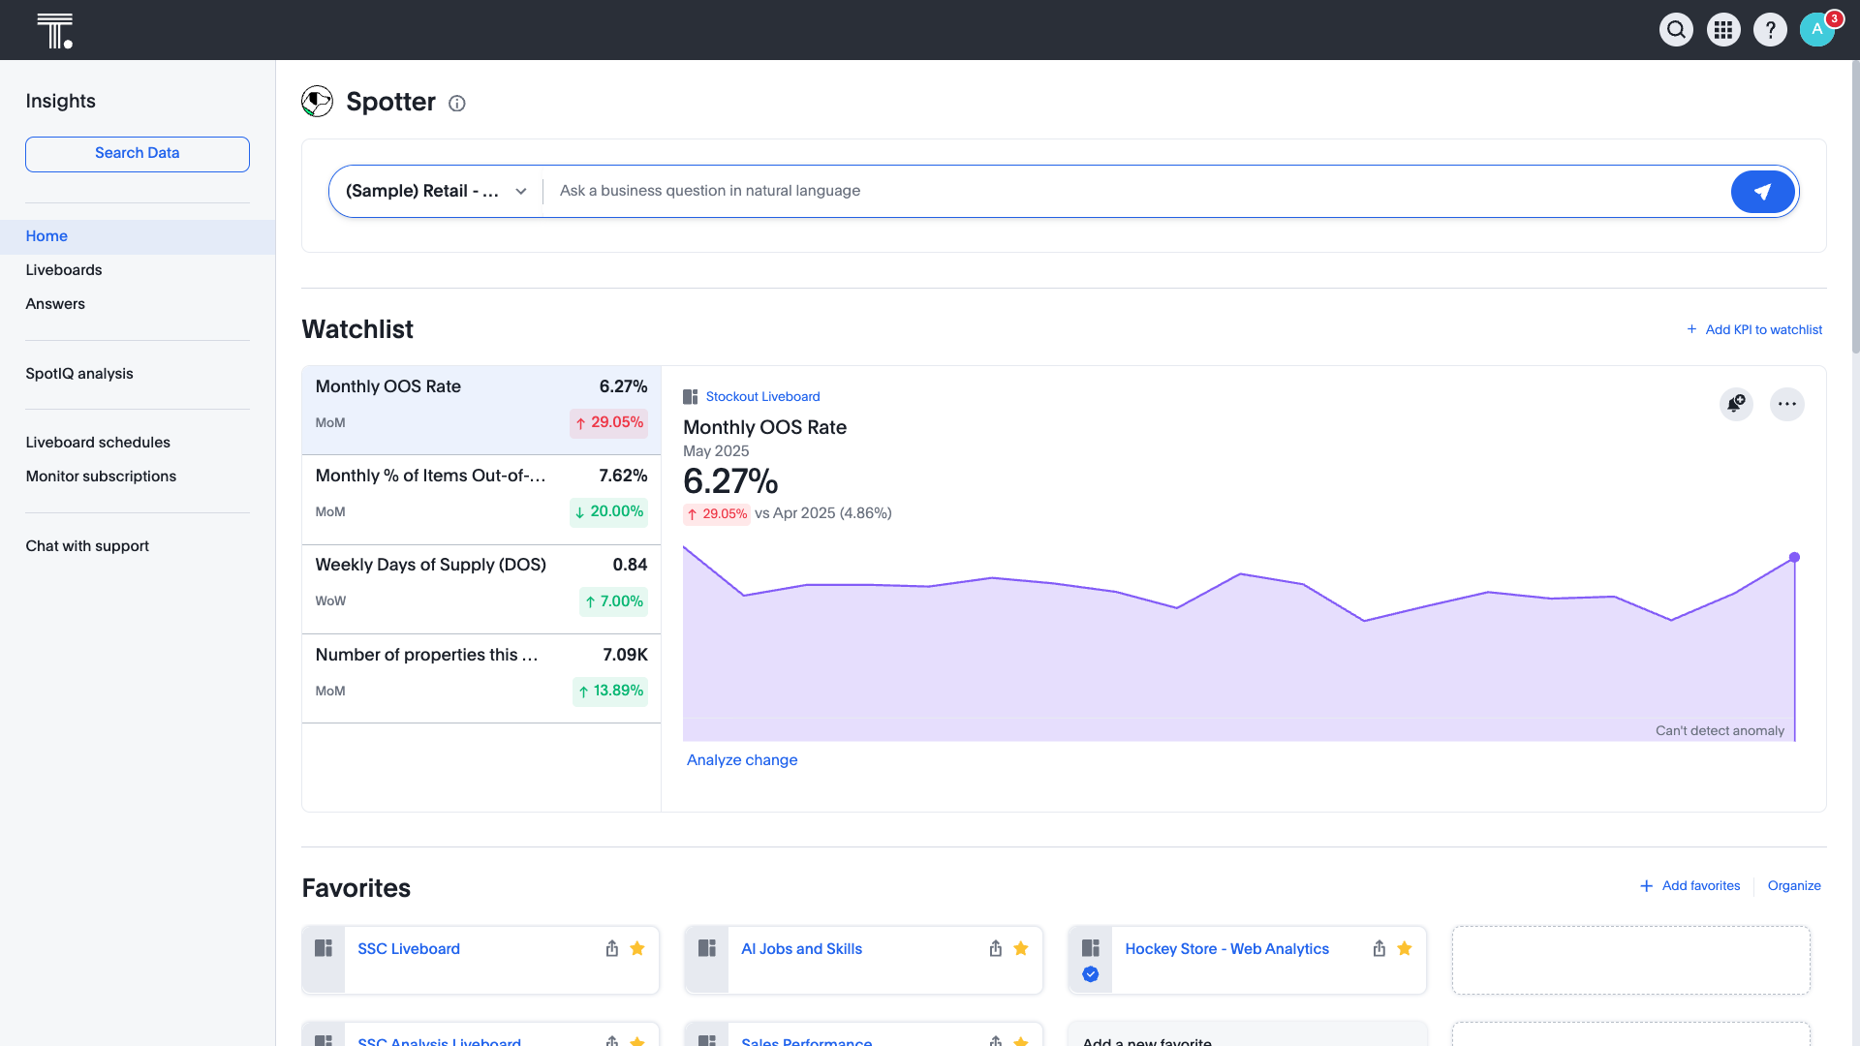1860x1046 pixels.
Task: Toggle the SSC Liveboard favorite star
Action: coord(637,949)
